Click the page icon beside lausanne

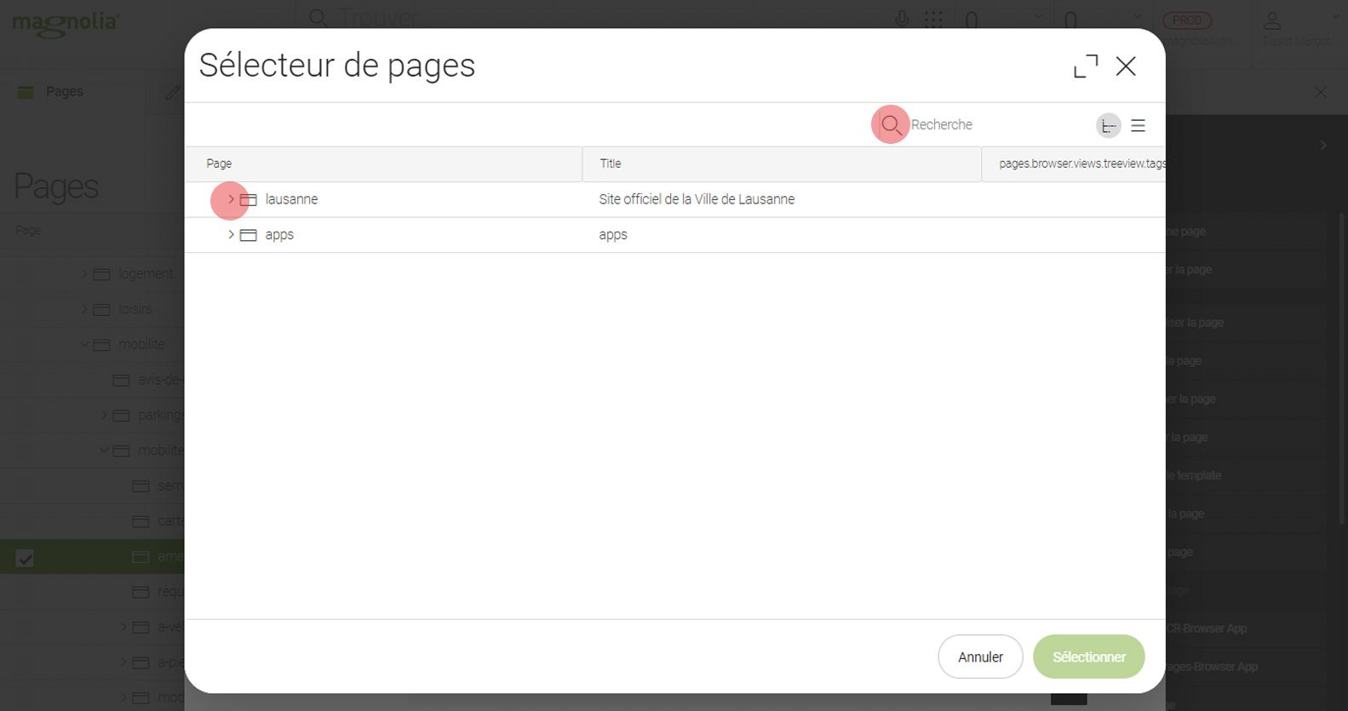(249, 200)
